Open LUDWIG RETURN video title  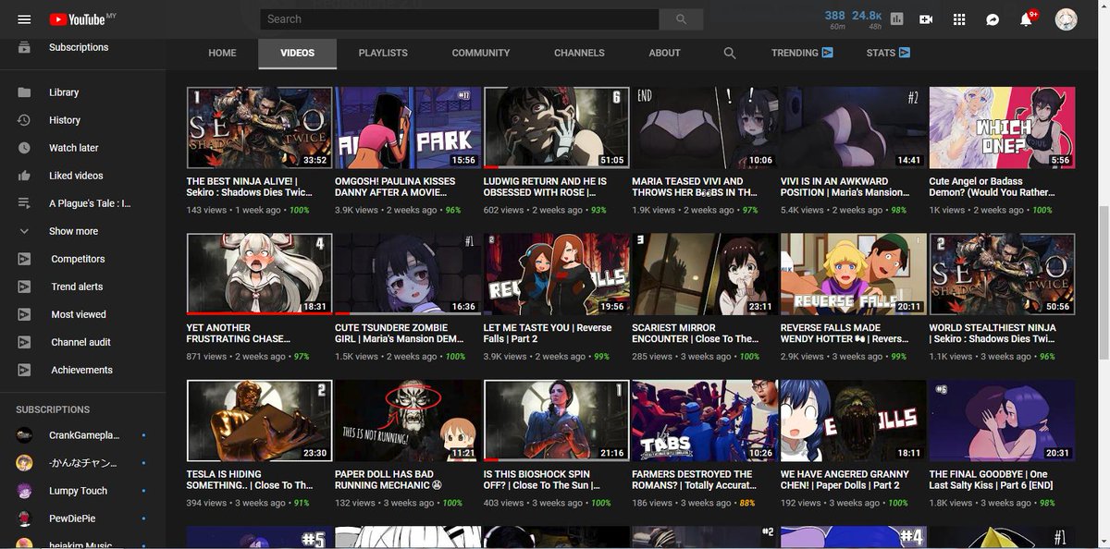(x=545, y=187)
